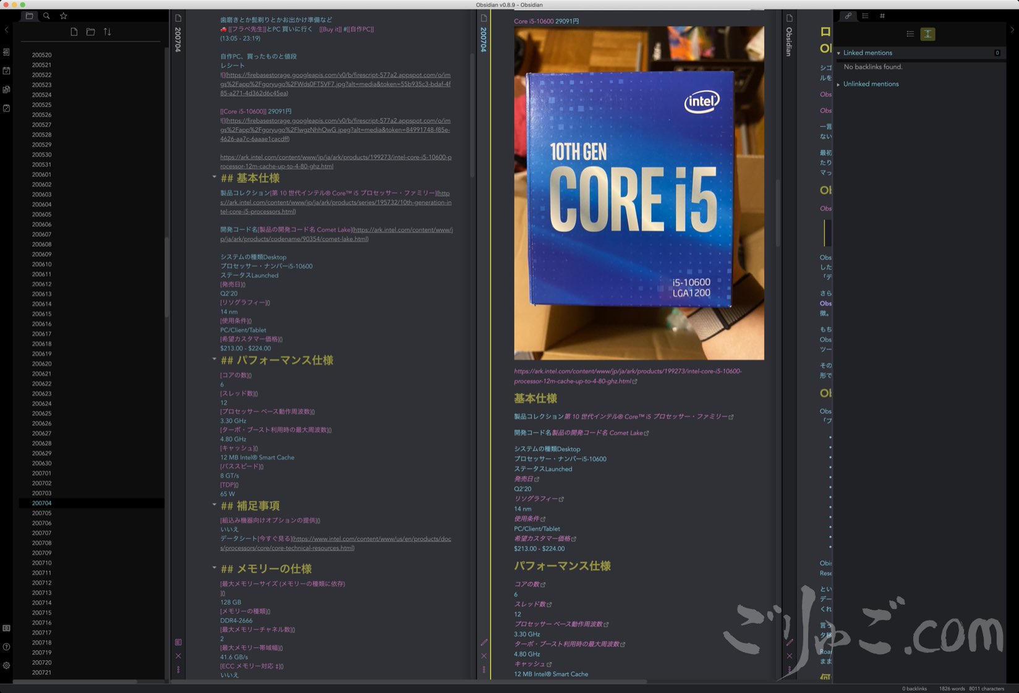
Task: Collapse the left sidebar with the chevron
Action: 6,30
